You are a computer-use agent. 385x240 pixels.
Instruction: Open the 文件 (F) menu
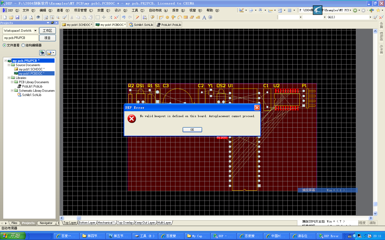pos(29,10)
